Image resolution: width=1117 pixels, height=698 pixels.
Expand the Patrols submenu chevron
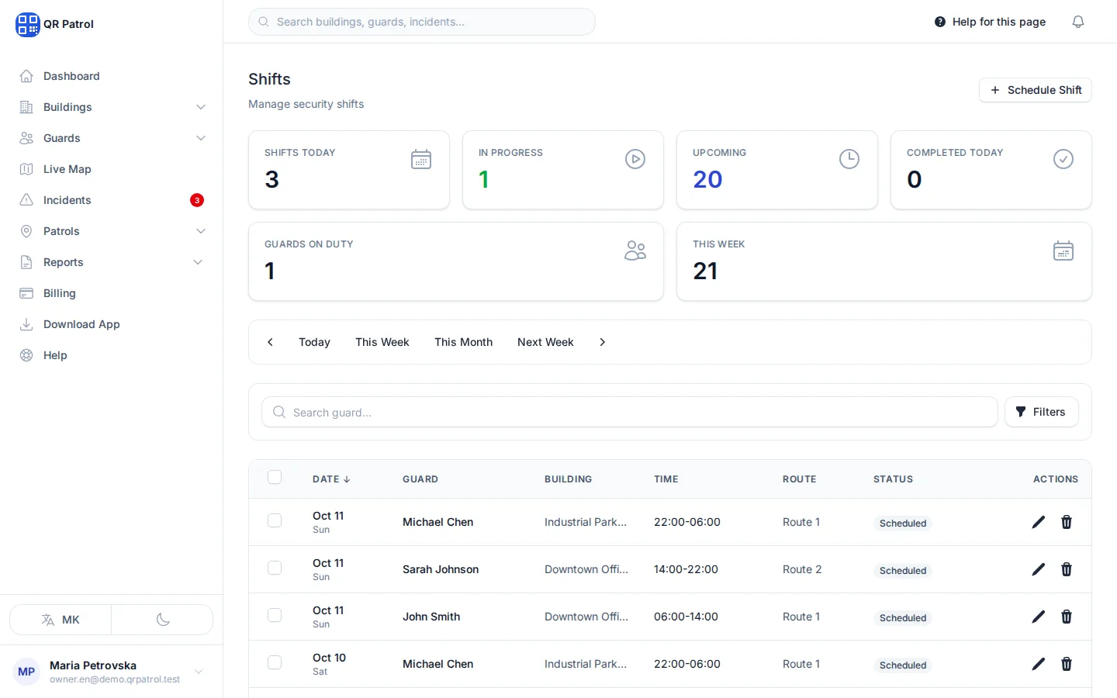pyautogui.click(x=201, y=231)
